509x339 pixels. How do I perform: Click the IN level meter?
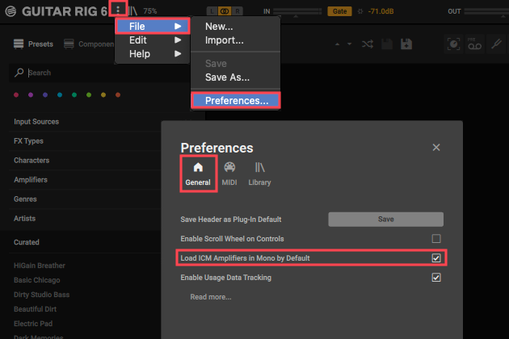[x=297, y=11]
